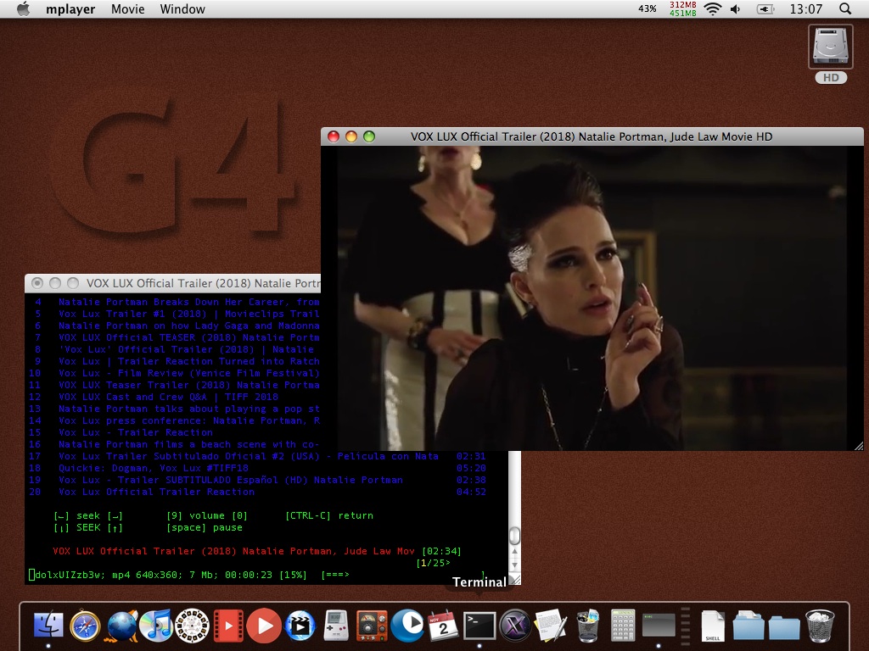The height and width of the screenshot is (651, 869).
Task: Click result 12 'VOX LUX Cast and Crew Q&A'
Action: tap(169, 397)
